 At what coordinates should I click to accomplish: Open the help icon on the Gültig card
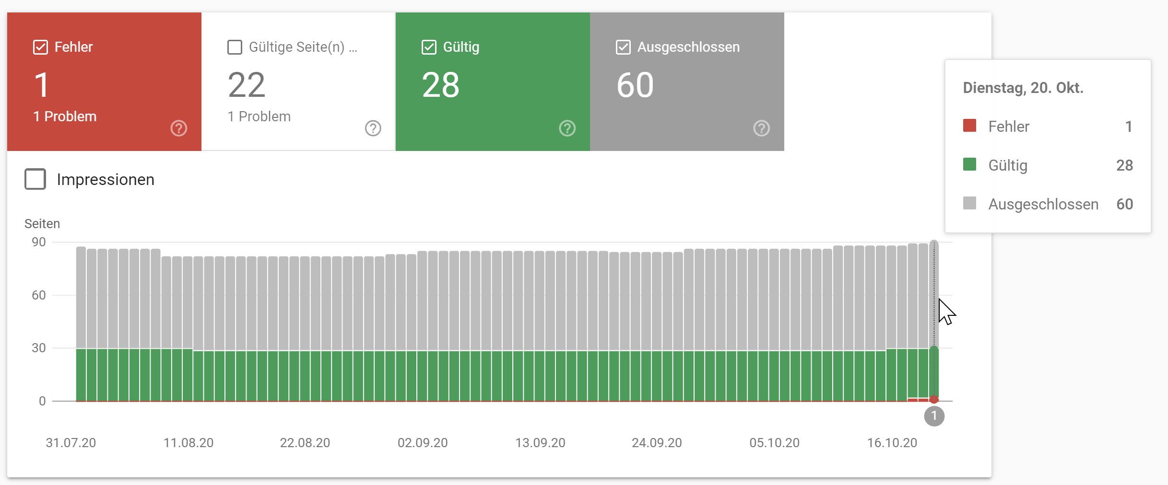(x=566, y=128)
